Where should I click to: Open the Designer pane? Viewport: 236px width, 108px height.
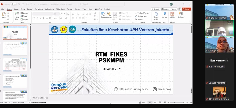[x=180, y=14]
